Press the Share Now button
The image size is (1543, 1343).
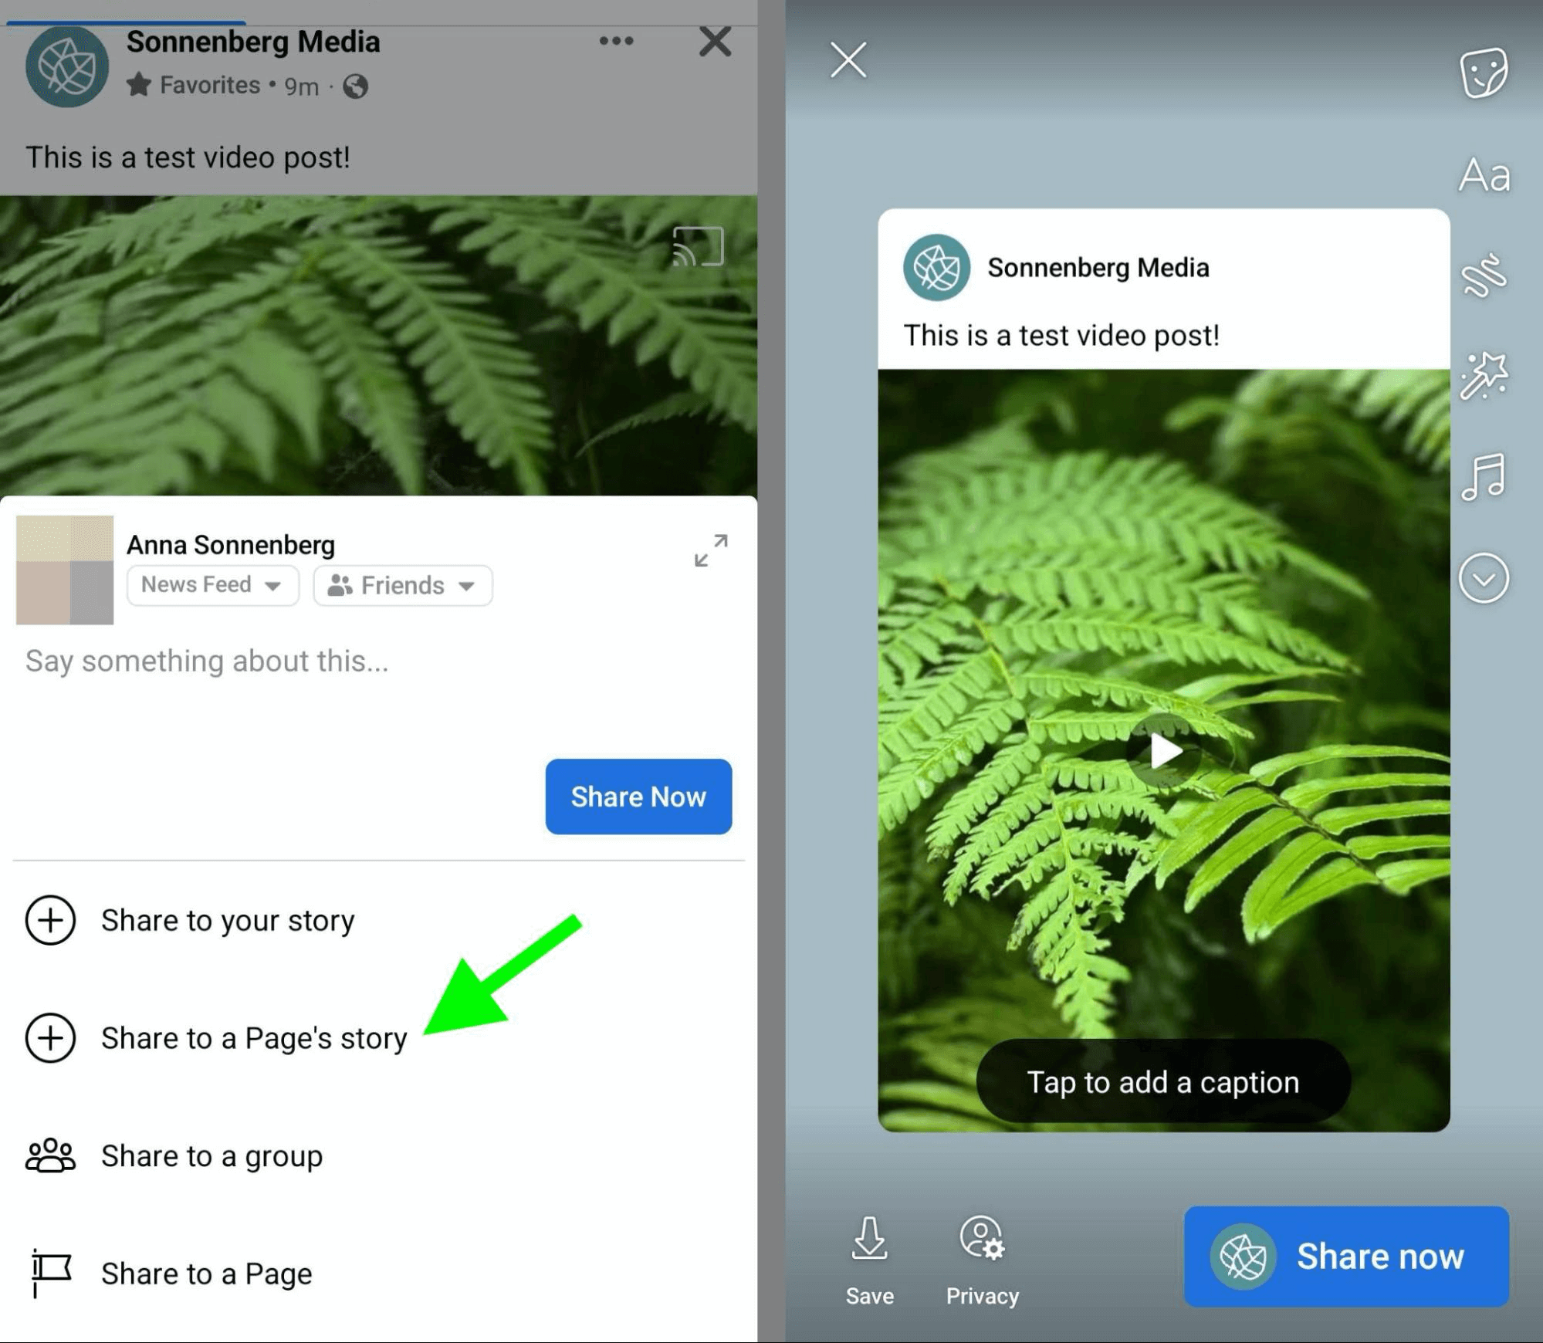tap(638, 793)
